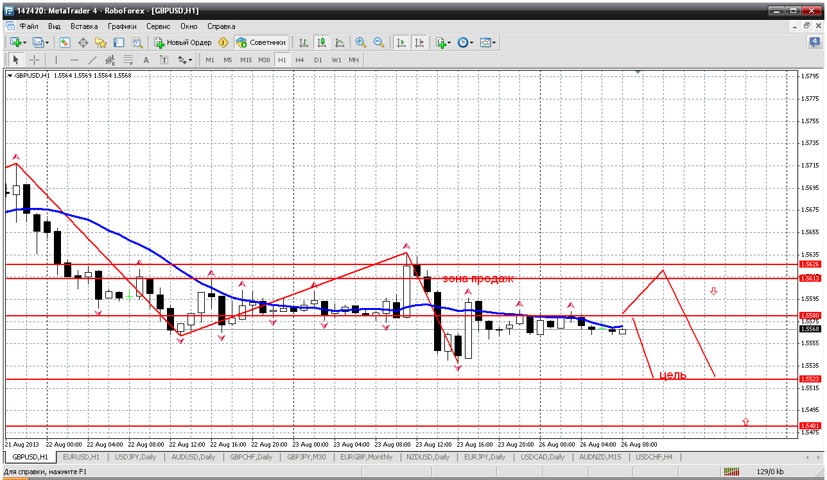Click the chart shift triangle marker at top
Image resolution: width=827 pixels, height=480 pixels.
point(638,72)
